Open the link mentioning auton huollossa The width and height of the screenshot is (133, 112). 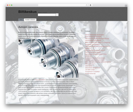(98, 47)
